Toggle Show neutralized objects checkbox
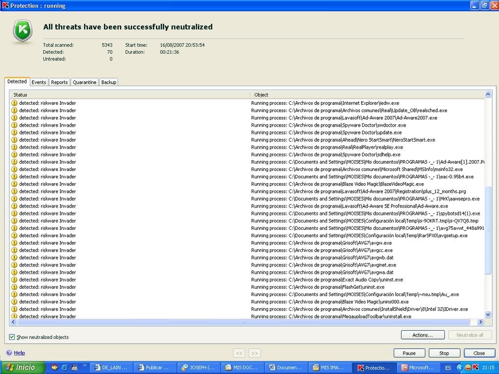This screenshot has height=374, width=499. (x=12, y=337)
